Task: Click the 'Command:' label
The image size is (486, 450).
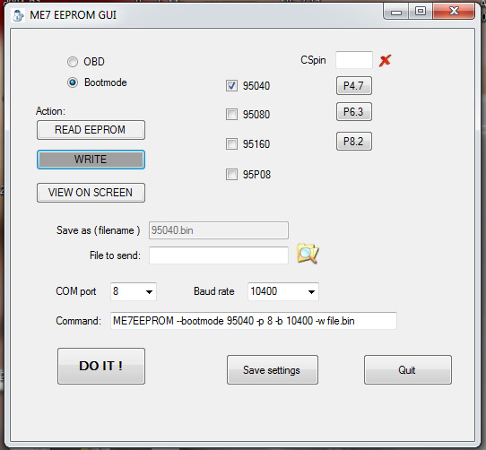Action: tap(78, 321)
